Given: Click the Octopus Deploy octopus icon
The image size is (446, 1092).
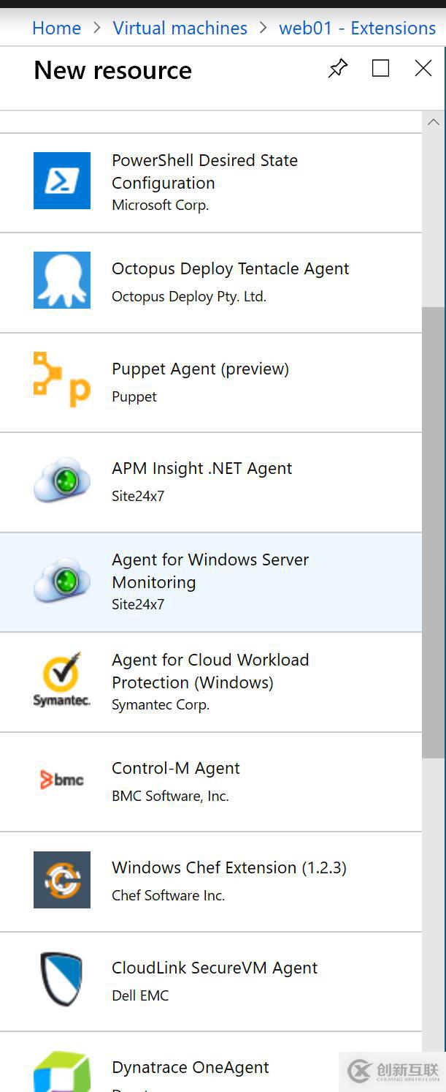Looking at the screenshot, I should pos(62,280).
